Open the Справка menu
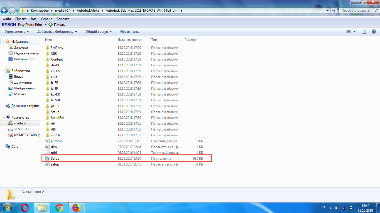This screenshot has height=213, width=380. tap(63, 19)
